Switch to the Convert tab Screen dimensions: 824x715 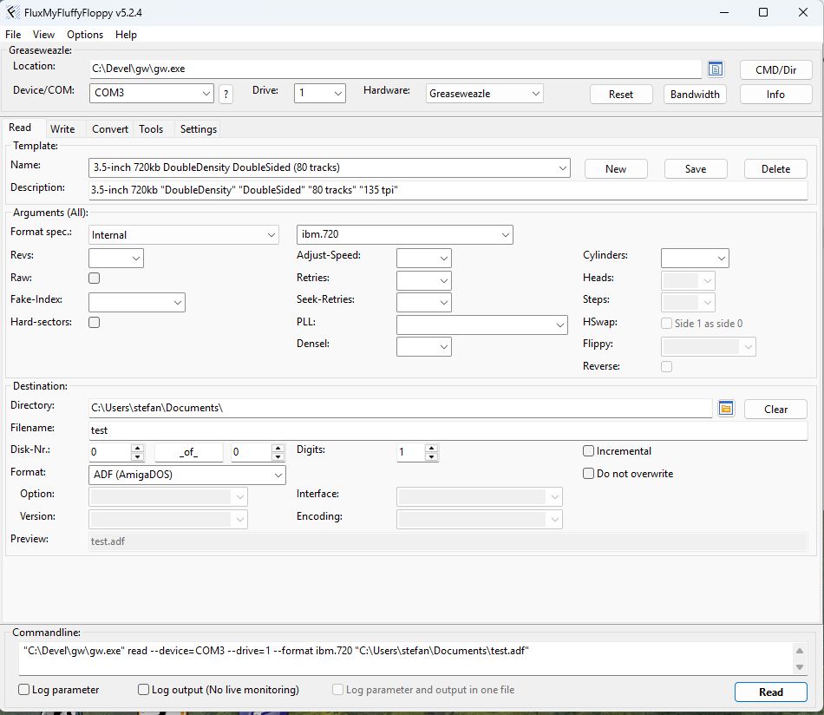110,129
